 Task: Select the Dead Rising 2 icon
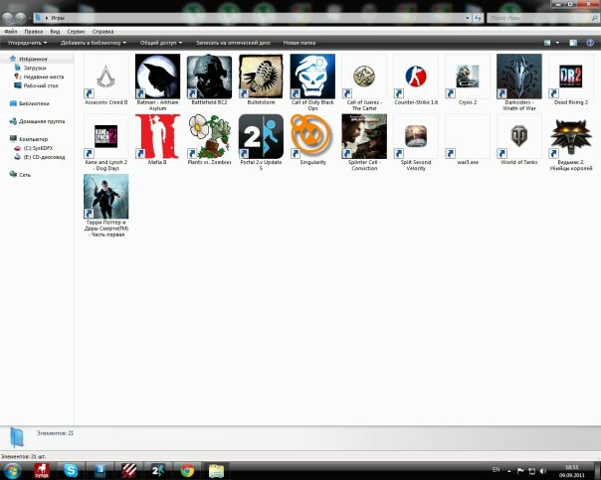(571, 77)
